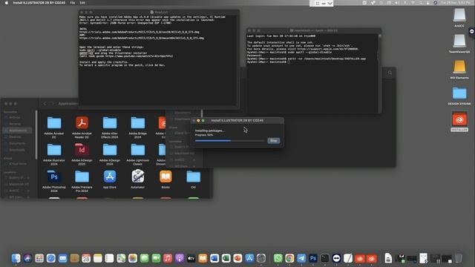The width and height of the screenshot is (475, 267).
Task: Open Photoshop from the Dock
Action: pos(313,258)
